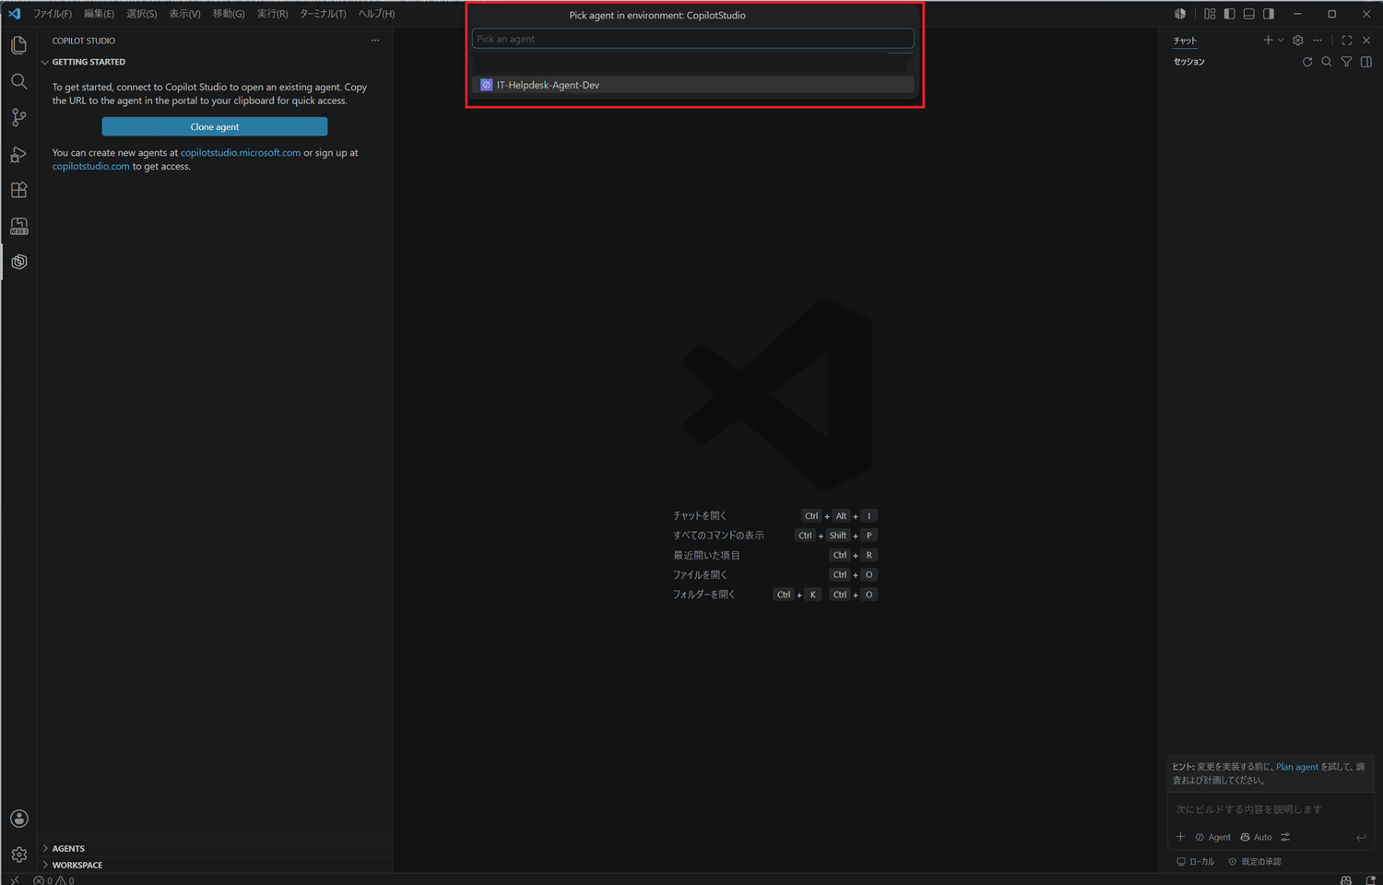Screen dimensions: 1383x885
Task: Open the Manage gear in the activity bar
Action: pyautogui.click(x=18, y=855)
